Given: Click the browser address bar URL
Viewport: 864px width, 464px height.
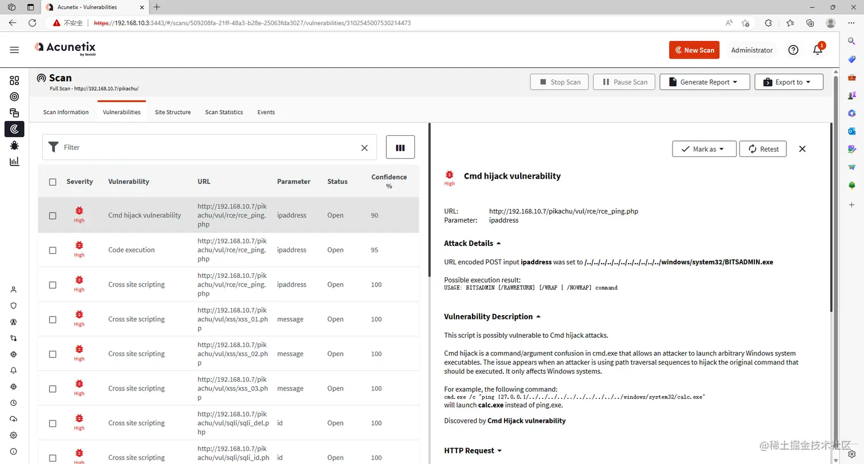Looking at the screenshot, I should (252, 23).
